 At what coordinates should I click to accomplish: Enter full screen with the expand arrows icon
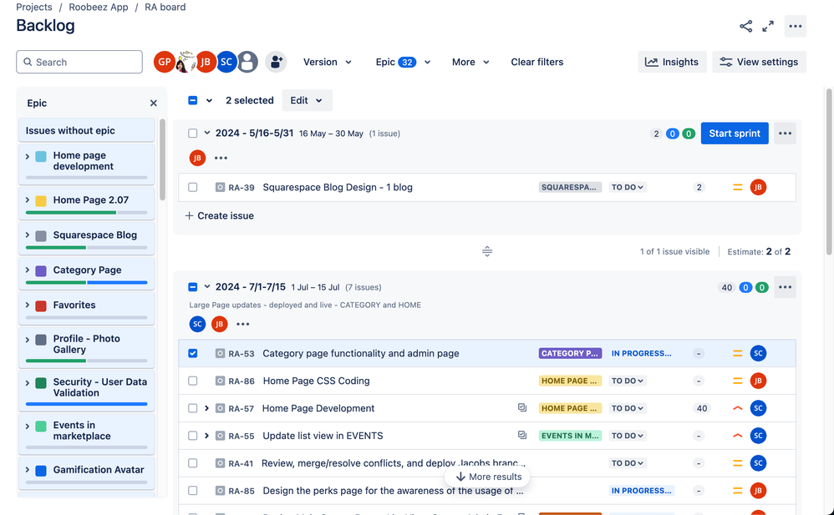click(x=768, y=26)
